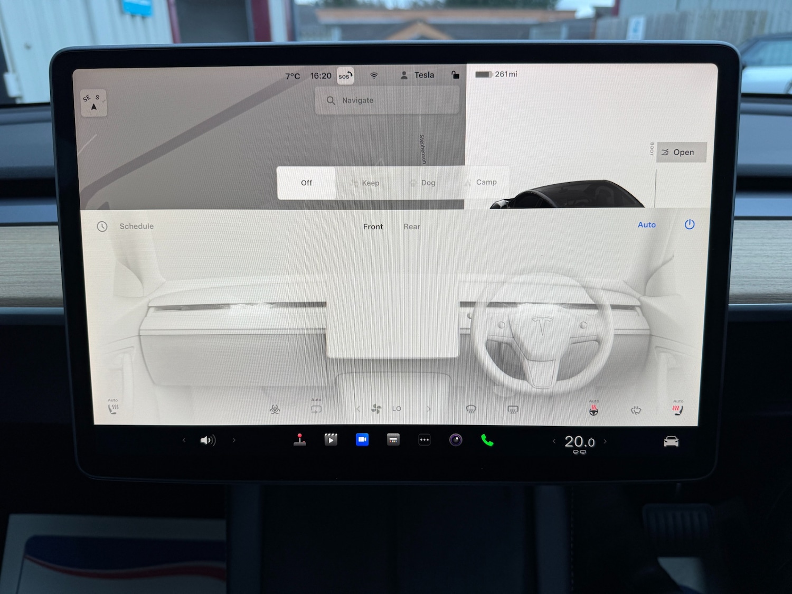Open the boot with the Open button
The height and width of the screenshot is (594, 792).
(x=681, y=152)
